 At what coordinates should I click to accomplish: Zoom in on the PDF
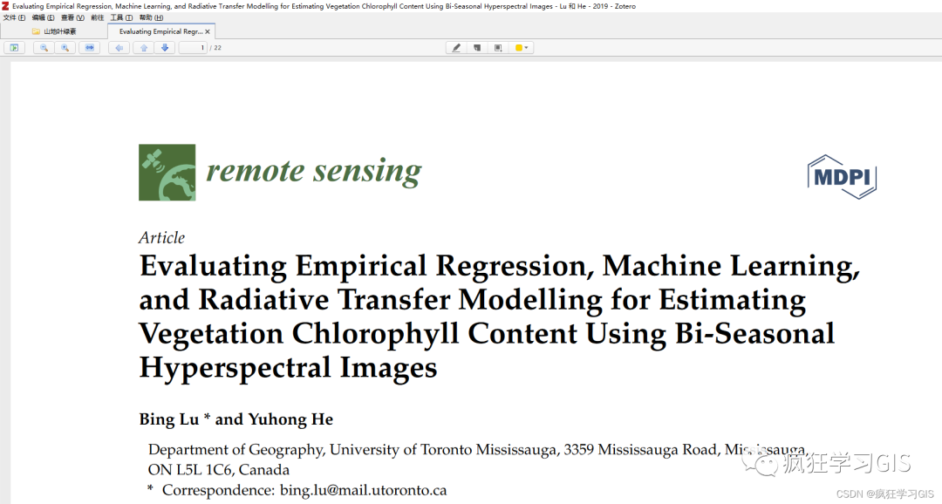point(65,47)
